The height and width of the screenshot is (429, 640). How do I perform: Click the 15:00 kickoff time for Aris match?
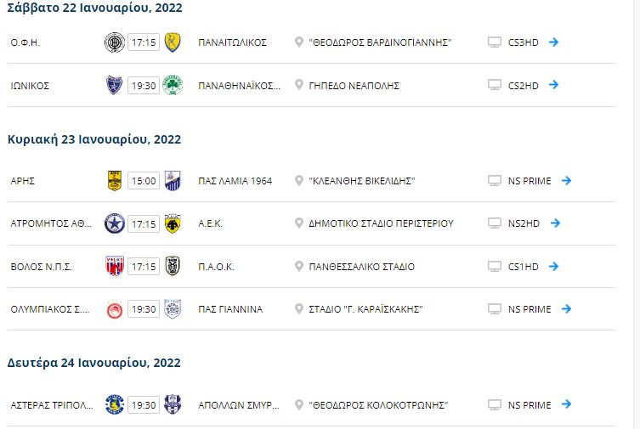click(144, 180)
